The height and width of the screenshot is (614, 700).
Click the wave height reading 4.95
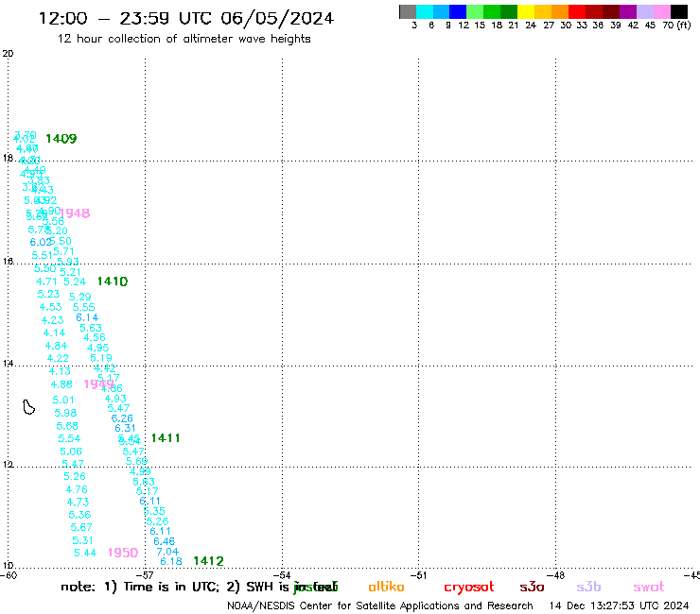(97, 348)
